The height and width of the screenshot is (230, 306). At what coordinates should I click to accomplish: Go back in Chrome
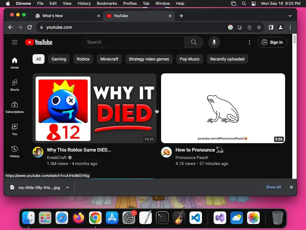[x=10, y=27]
